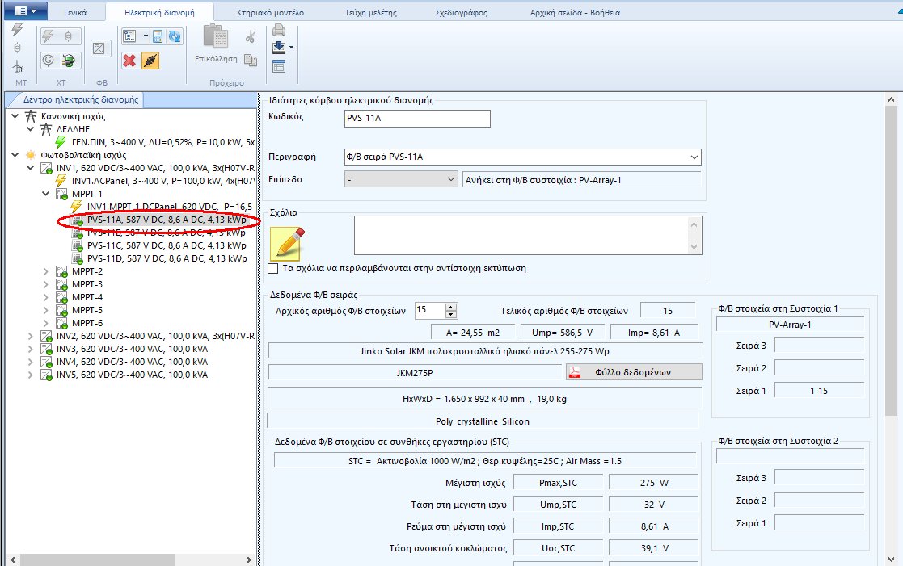This screenshot has width=903, height=566.
Task: Click the scissors cut icon in Πρόχειρο
Action: pyautogui.click(x=251, y=36)
